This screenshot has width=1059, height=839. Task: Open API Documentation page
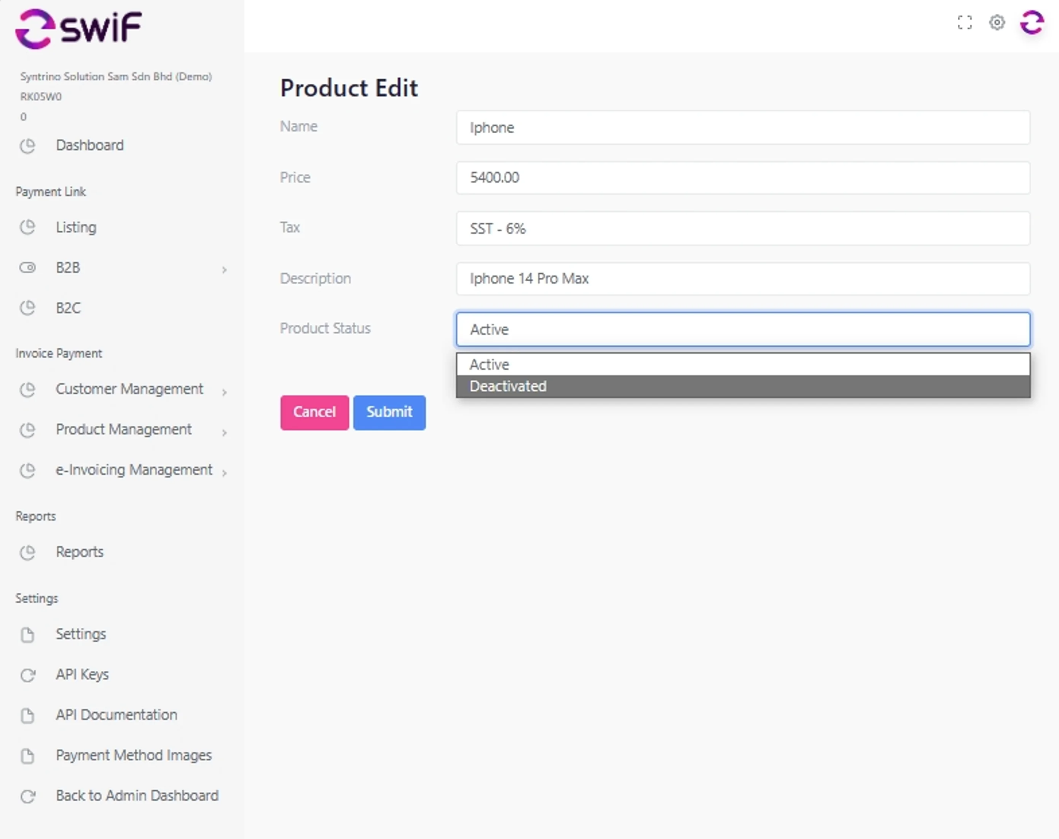116,715
